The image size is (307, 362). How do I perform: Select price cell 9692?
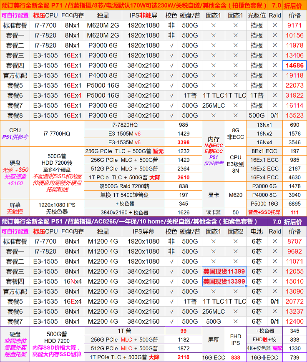pyautogui.click(x=294, y=251)
